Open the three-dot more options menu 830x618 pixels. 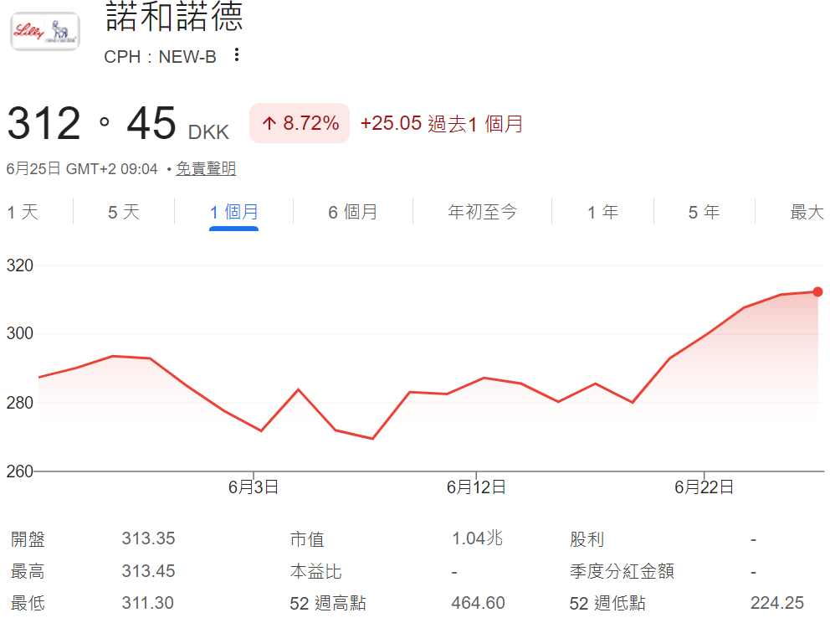[x=237, y=54]
